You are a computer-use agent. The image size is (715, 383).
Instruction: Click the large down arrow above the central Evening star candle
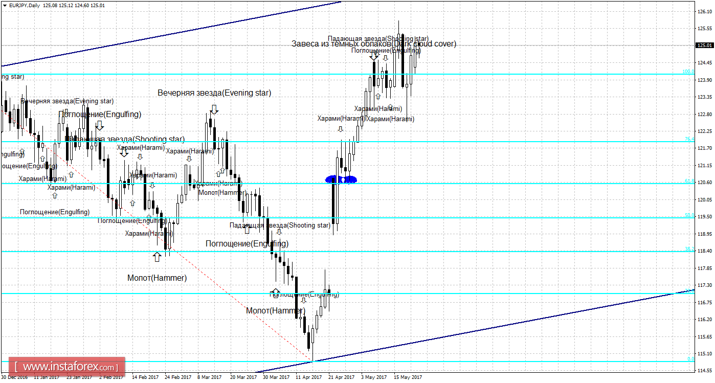click(214, 108)
